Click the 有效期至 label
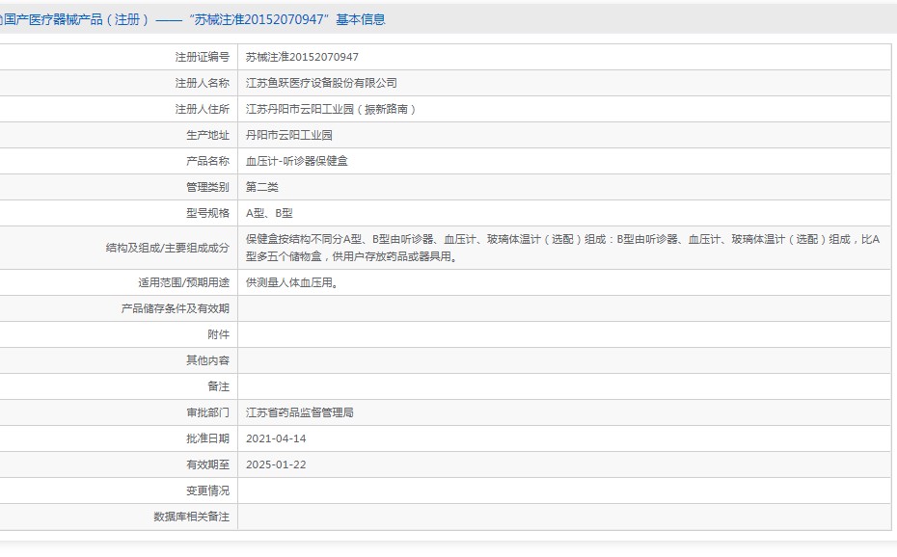This screenshot has width=897, height=557. (x=207, y=465)
